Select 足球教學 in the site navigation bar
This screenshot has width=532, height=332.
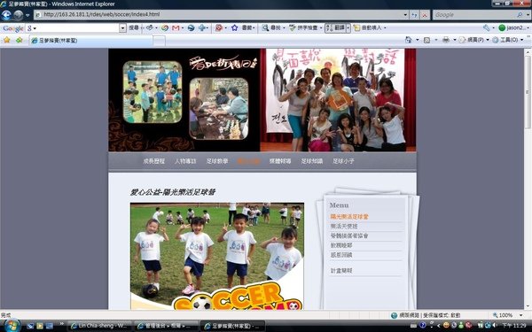(x=217, y=161)
